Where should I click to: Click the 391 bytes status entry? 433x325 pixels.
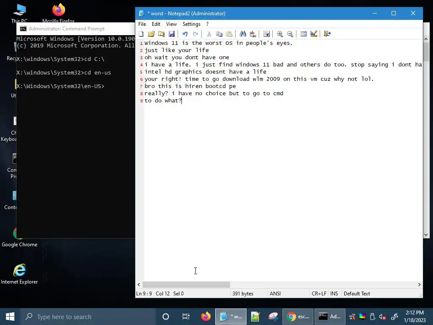coord(243,294)
